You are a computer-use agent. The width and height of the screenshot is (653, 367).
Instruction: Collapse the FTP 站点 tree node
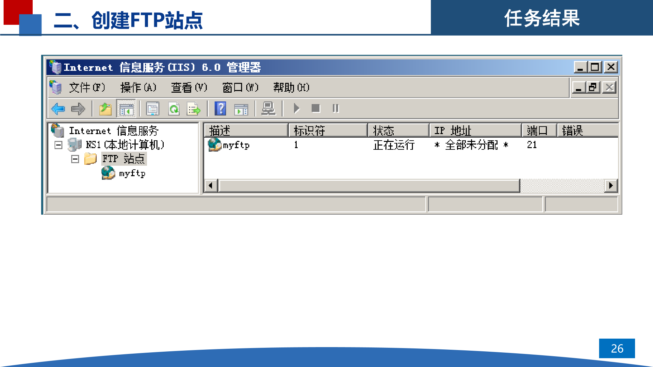click(x=75, y=159)
